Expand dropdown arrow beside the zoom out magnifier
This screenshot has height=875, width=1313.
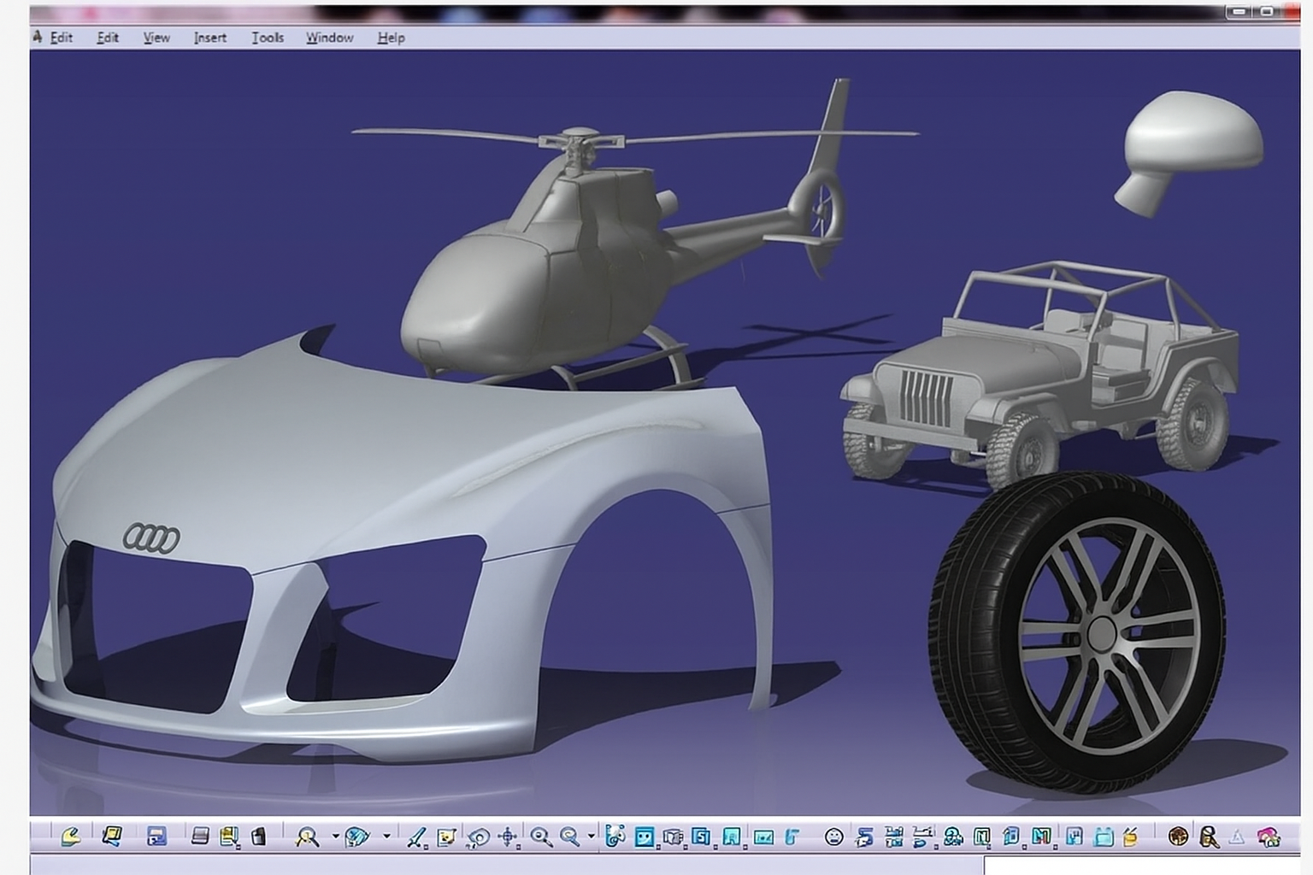(591, 837)
